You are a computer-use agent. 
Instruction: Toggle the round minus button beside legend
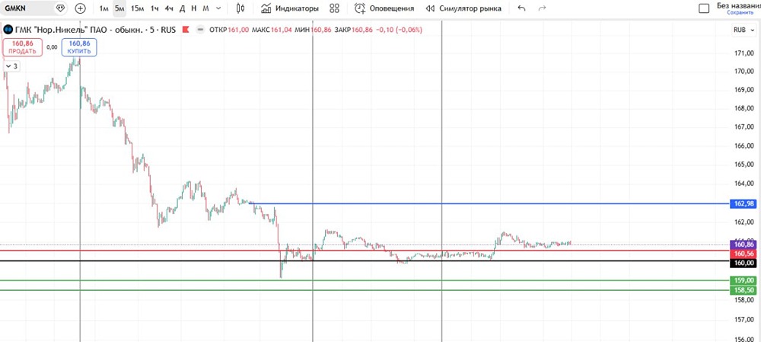(199, 30)
